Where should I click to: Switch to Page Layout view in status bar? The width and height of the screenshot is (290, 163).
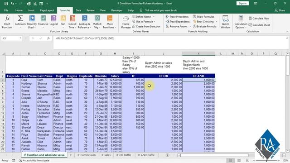pyautogui.click(x=239, y=160)
